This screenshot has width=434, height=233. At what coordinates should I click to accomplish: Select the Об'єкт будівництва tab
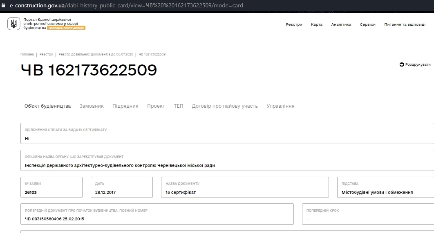[47, 106]
